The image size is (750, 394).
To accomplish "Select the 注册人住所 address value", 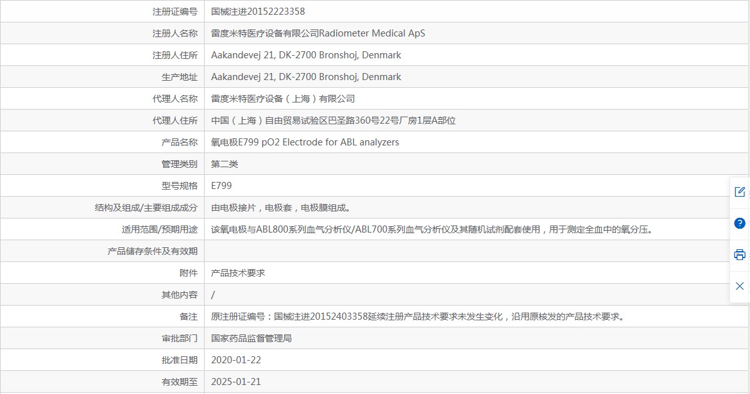I will point(306,55).
